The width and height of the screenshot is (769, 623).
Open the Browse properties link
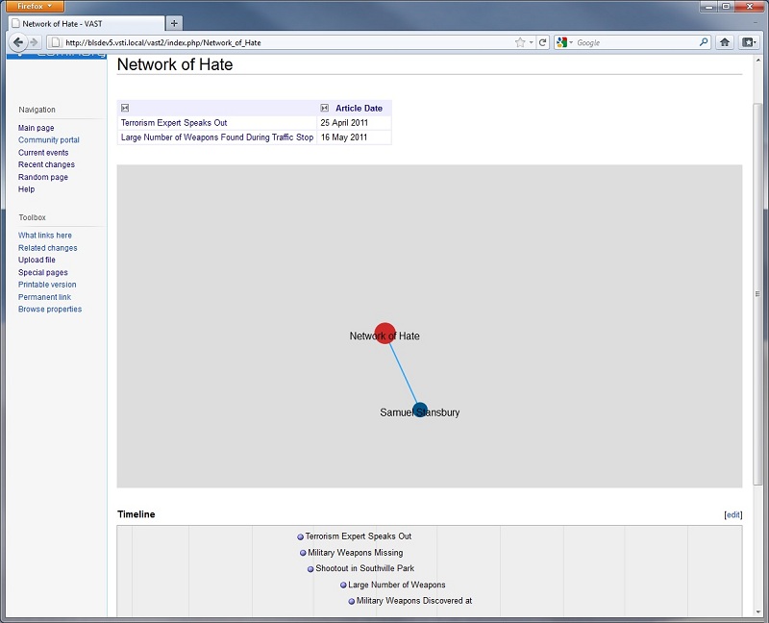pos(50,309)
